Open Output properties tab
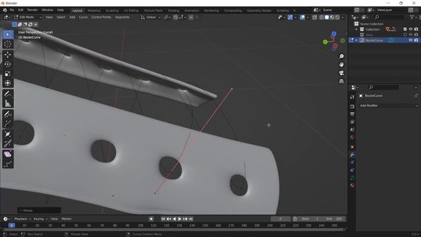 353,114
